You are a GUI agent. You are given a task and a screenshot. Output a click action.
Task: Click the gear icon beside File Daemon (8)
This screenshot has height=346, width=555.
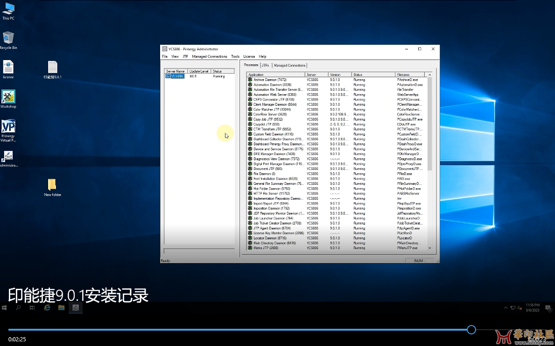click(x=250, y=174)
